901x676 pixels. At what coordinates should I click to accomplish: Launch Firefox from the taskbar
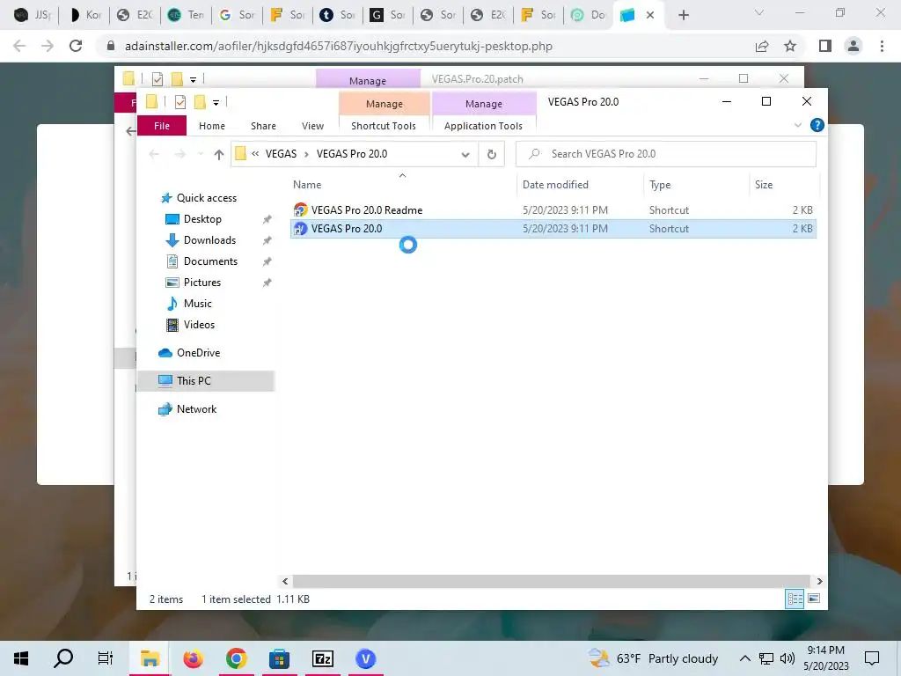coord(193,658)
